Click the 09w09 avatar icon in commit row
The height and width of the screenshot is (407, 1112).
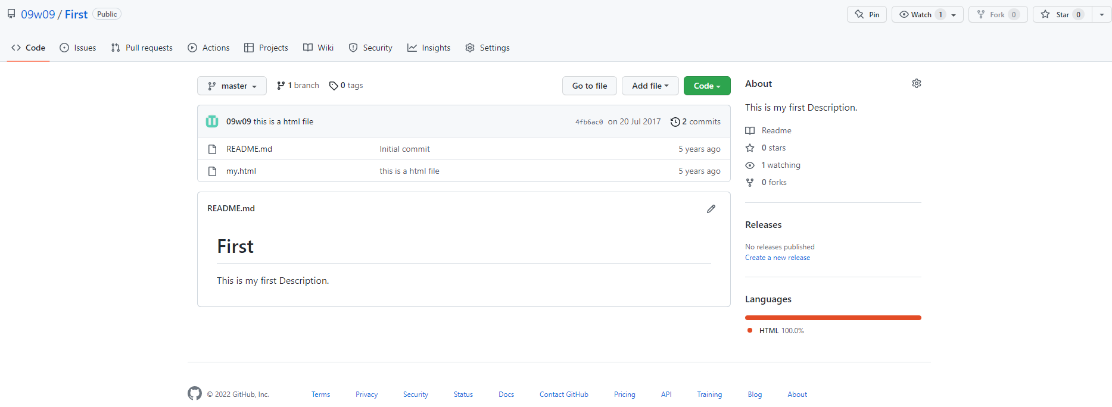212,121
